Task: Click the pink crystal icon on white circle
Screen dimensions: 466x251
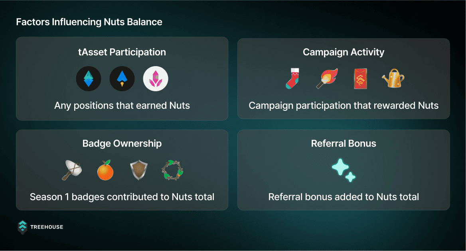Action: [x=156, y=78]
